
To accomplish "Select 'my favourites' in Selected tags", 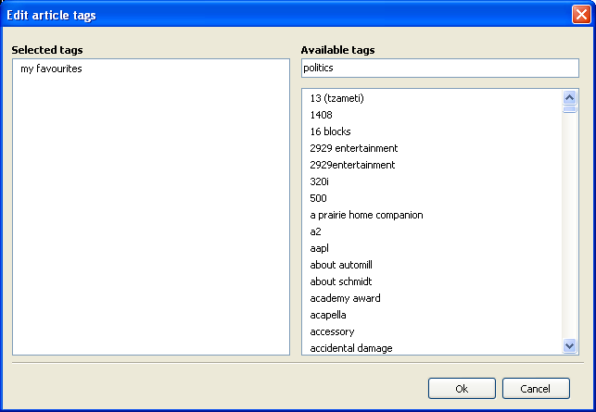I will 52,69.
